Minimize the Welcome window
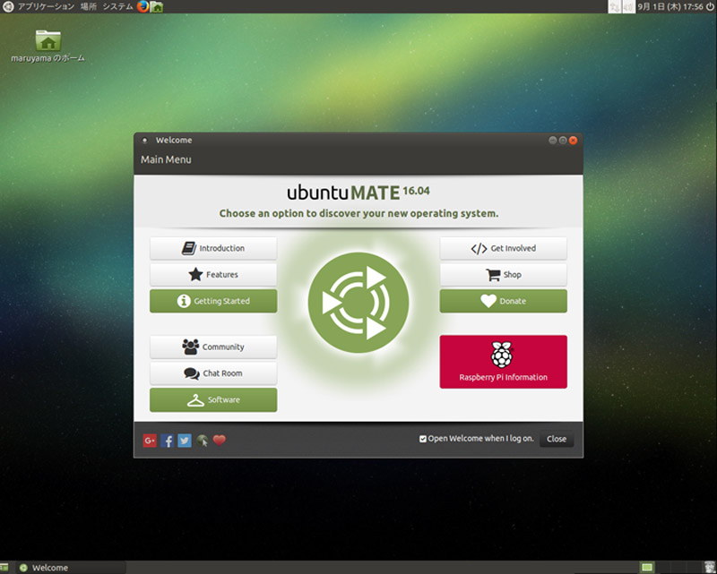Image resolution: width=717 pixels, height=574 pixels. click(552, 141)
